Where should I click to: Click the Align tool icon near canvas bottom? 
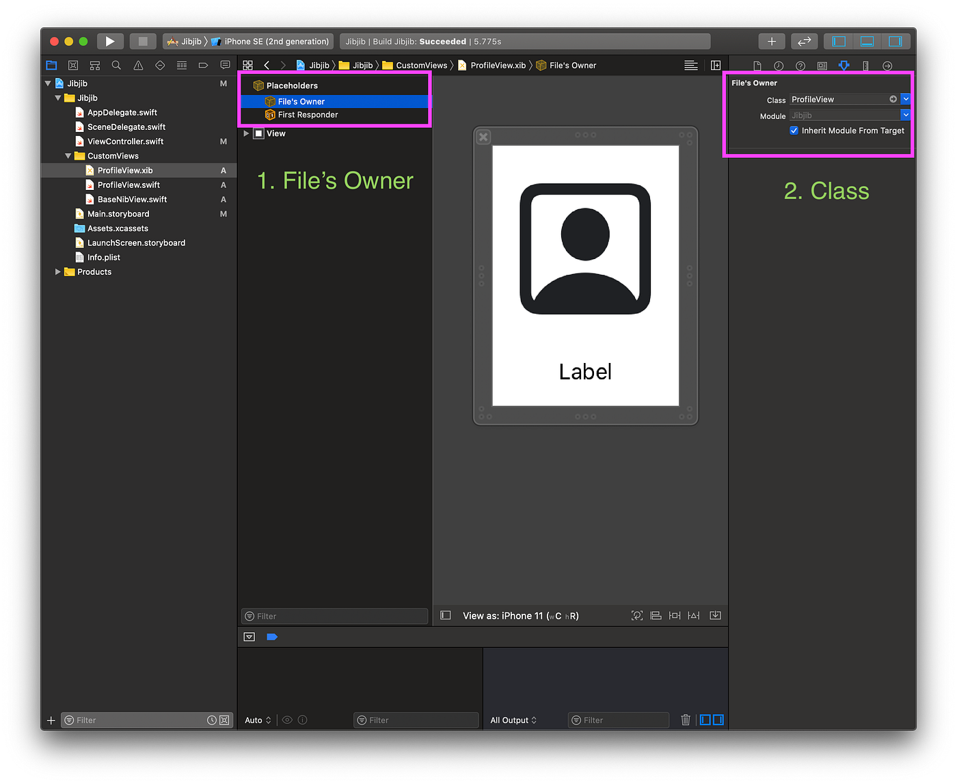[655, 615]
